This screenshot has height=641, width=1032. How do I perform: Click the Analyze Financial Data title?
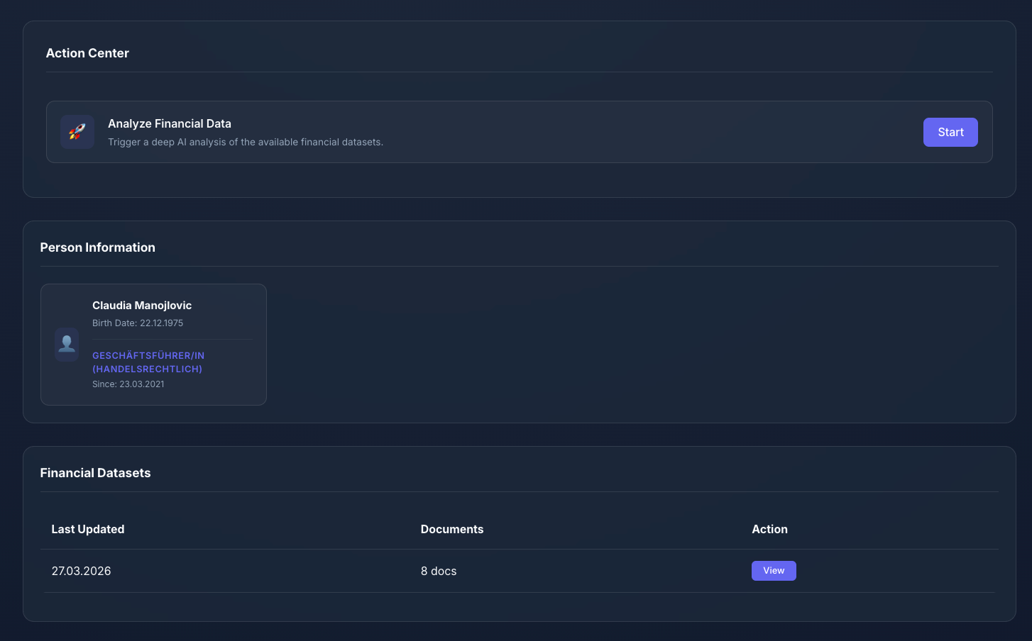tap(170, 123)
